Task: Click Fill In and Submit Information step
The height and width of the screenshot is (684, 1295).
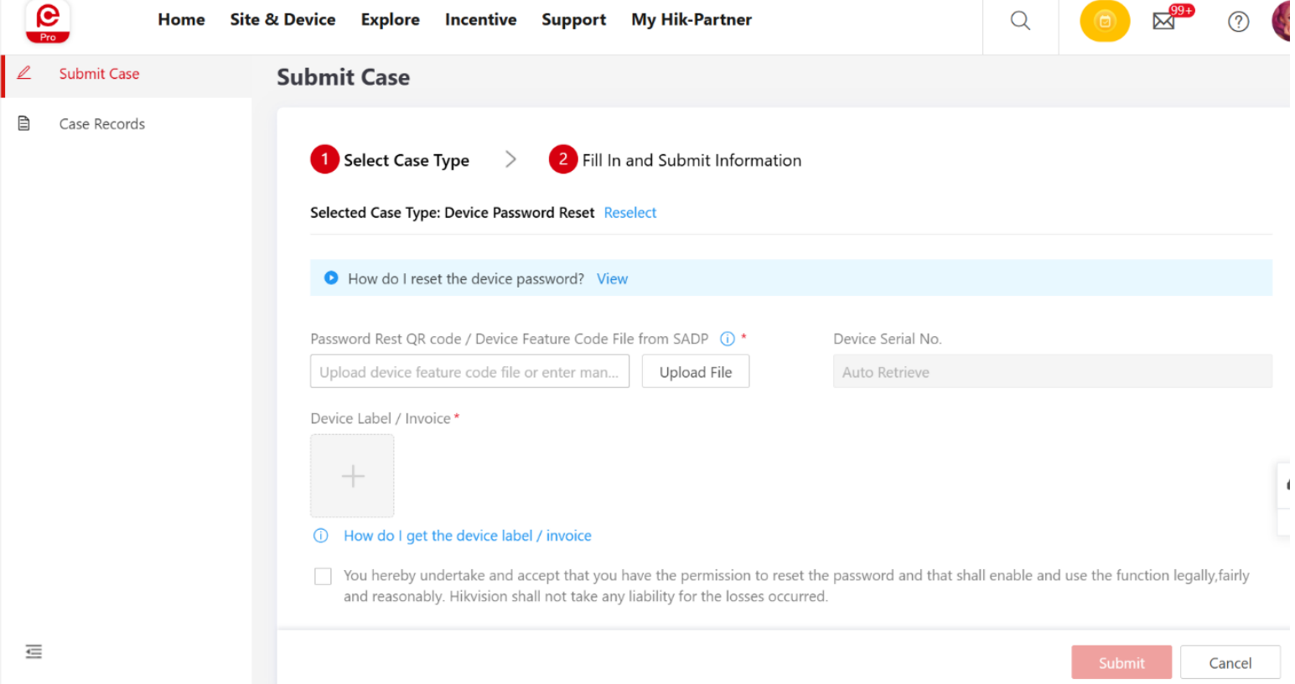Action: click(x=692, y=160)
